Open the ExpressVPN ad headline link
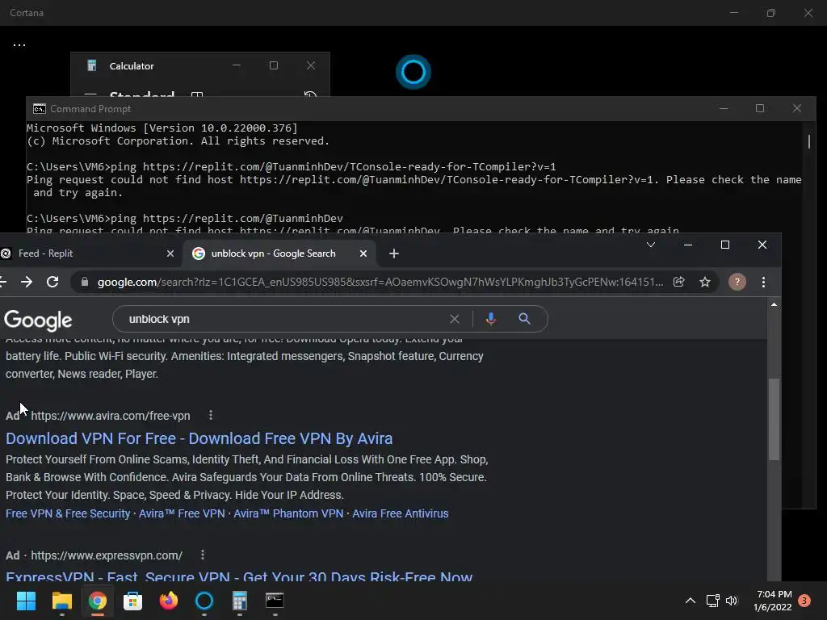Image resolution: width=827 pixels, height=620 pixels. (x=239, y=576)
